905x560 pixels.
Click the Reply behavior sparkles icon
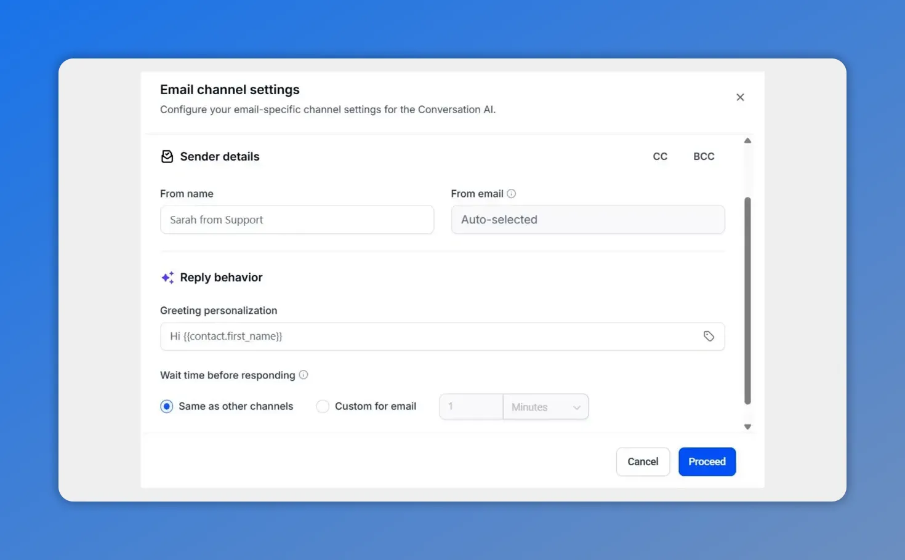(167, 277)
